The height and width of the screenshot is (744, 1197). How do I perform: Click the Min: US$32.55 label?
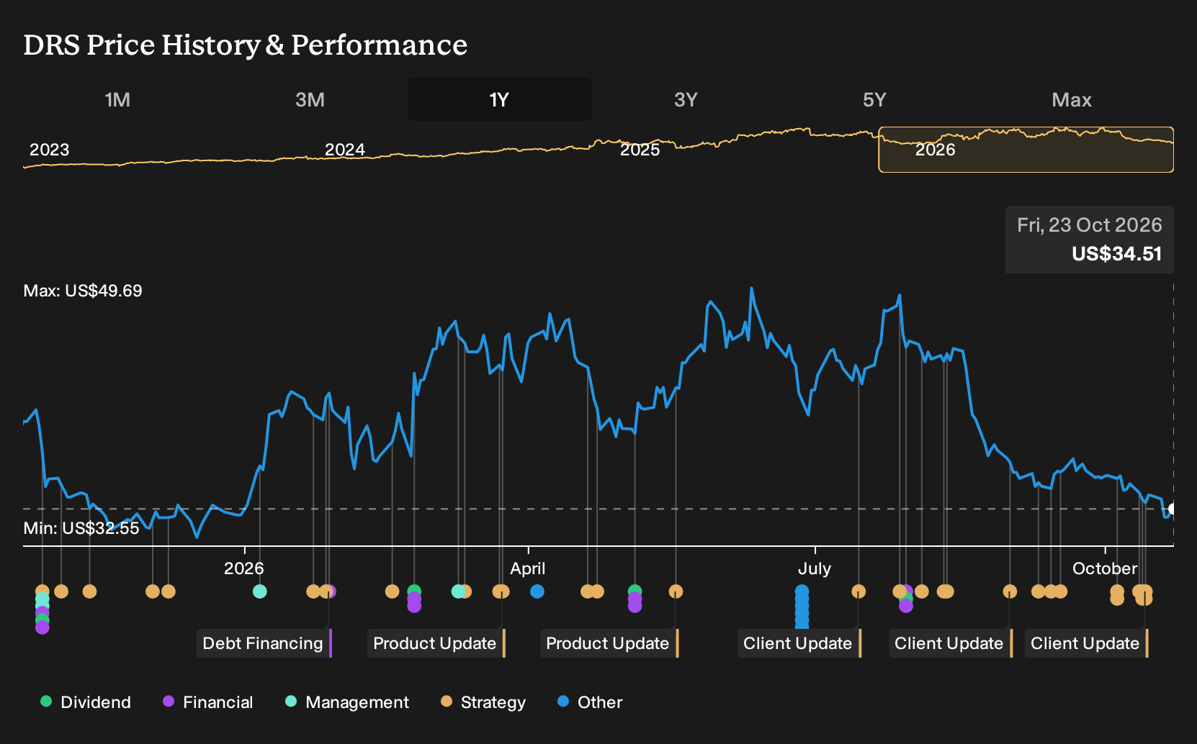[x=81, y=528]
